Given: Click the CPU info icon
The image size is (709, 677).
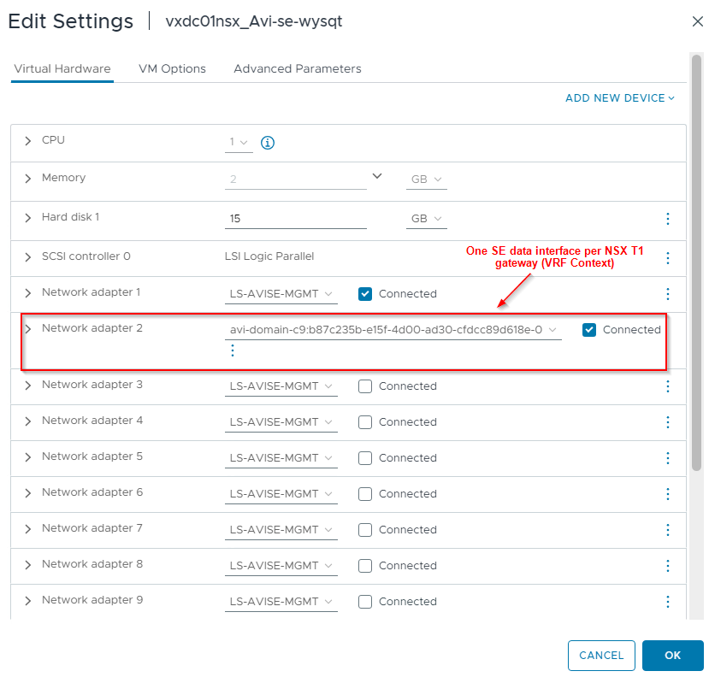Looking at the screenshot, I should [x=267, y=143].
